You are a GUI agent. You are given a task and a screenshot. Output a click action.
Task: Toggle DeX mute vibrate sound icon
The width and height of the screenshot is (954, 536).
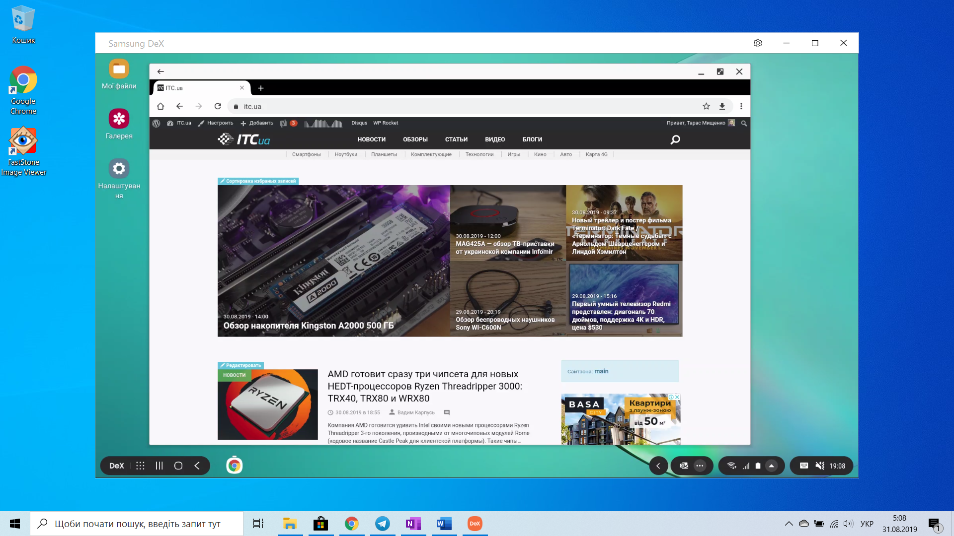820,466
